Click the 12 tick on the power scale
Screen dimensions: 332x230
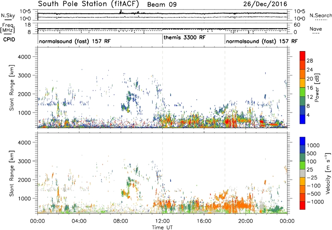pyautogui.click(x=310, y=97)
